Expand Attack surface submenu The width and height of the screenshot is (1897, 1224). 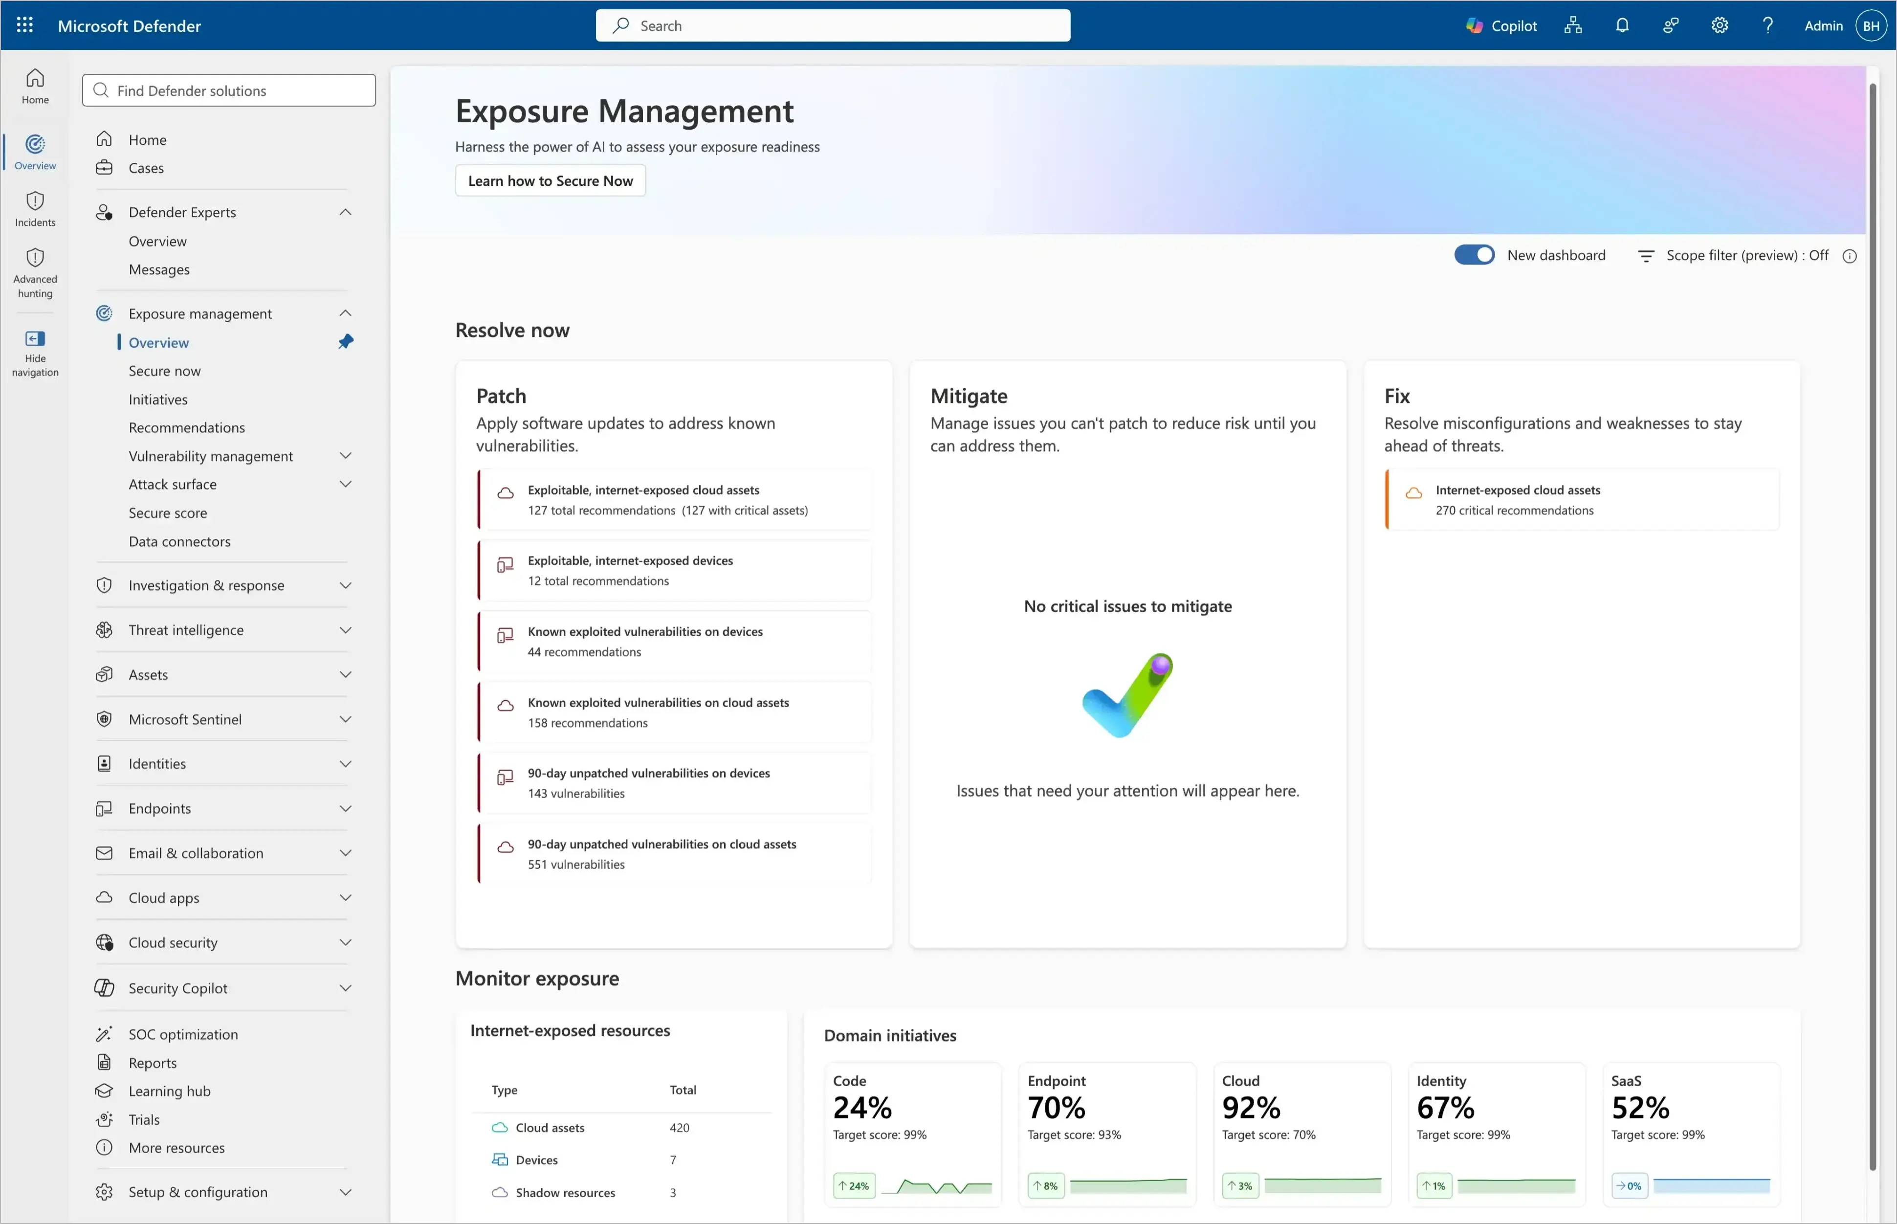346,484
